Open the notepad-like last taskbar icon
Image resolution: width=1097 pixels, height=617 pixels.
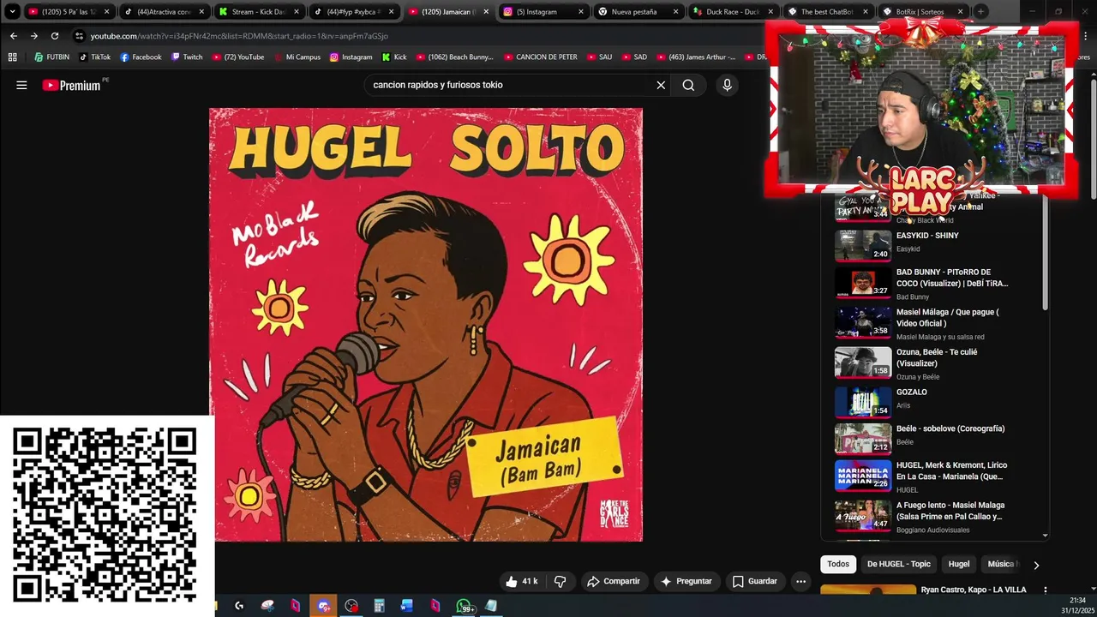491,606
